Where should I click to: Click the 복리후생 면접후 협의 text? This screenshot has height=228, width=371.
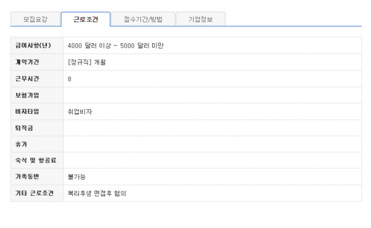(x=97, y=193)
